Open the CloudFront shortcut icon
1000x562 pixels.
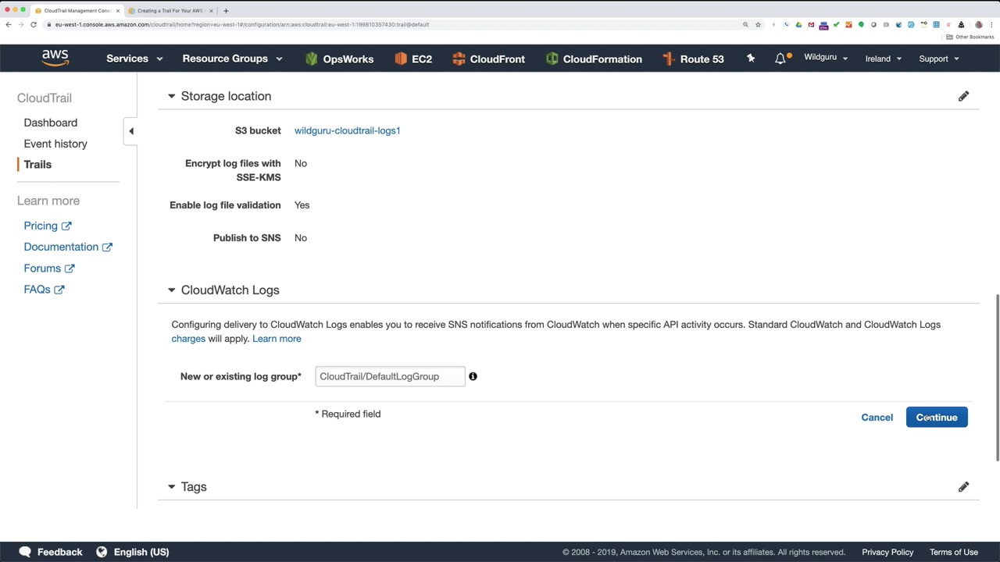click(459, 59)
